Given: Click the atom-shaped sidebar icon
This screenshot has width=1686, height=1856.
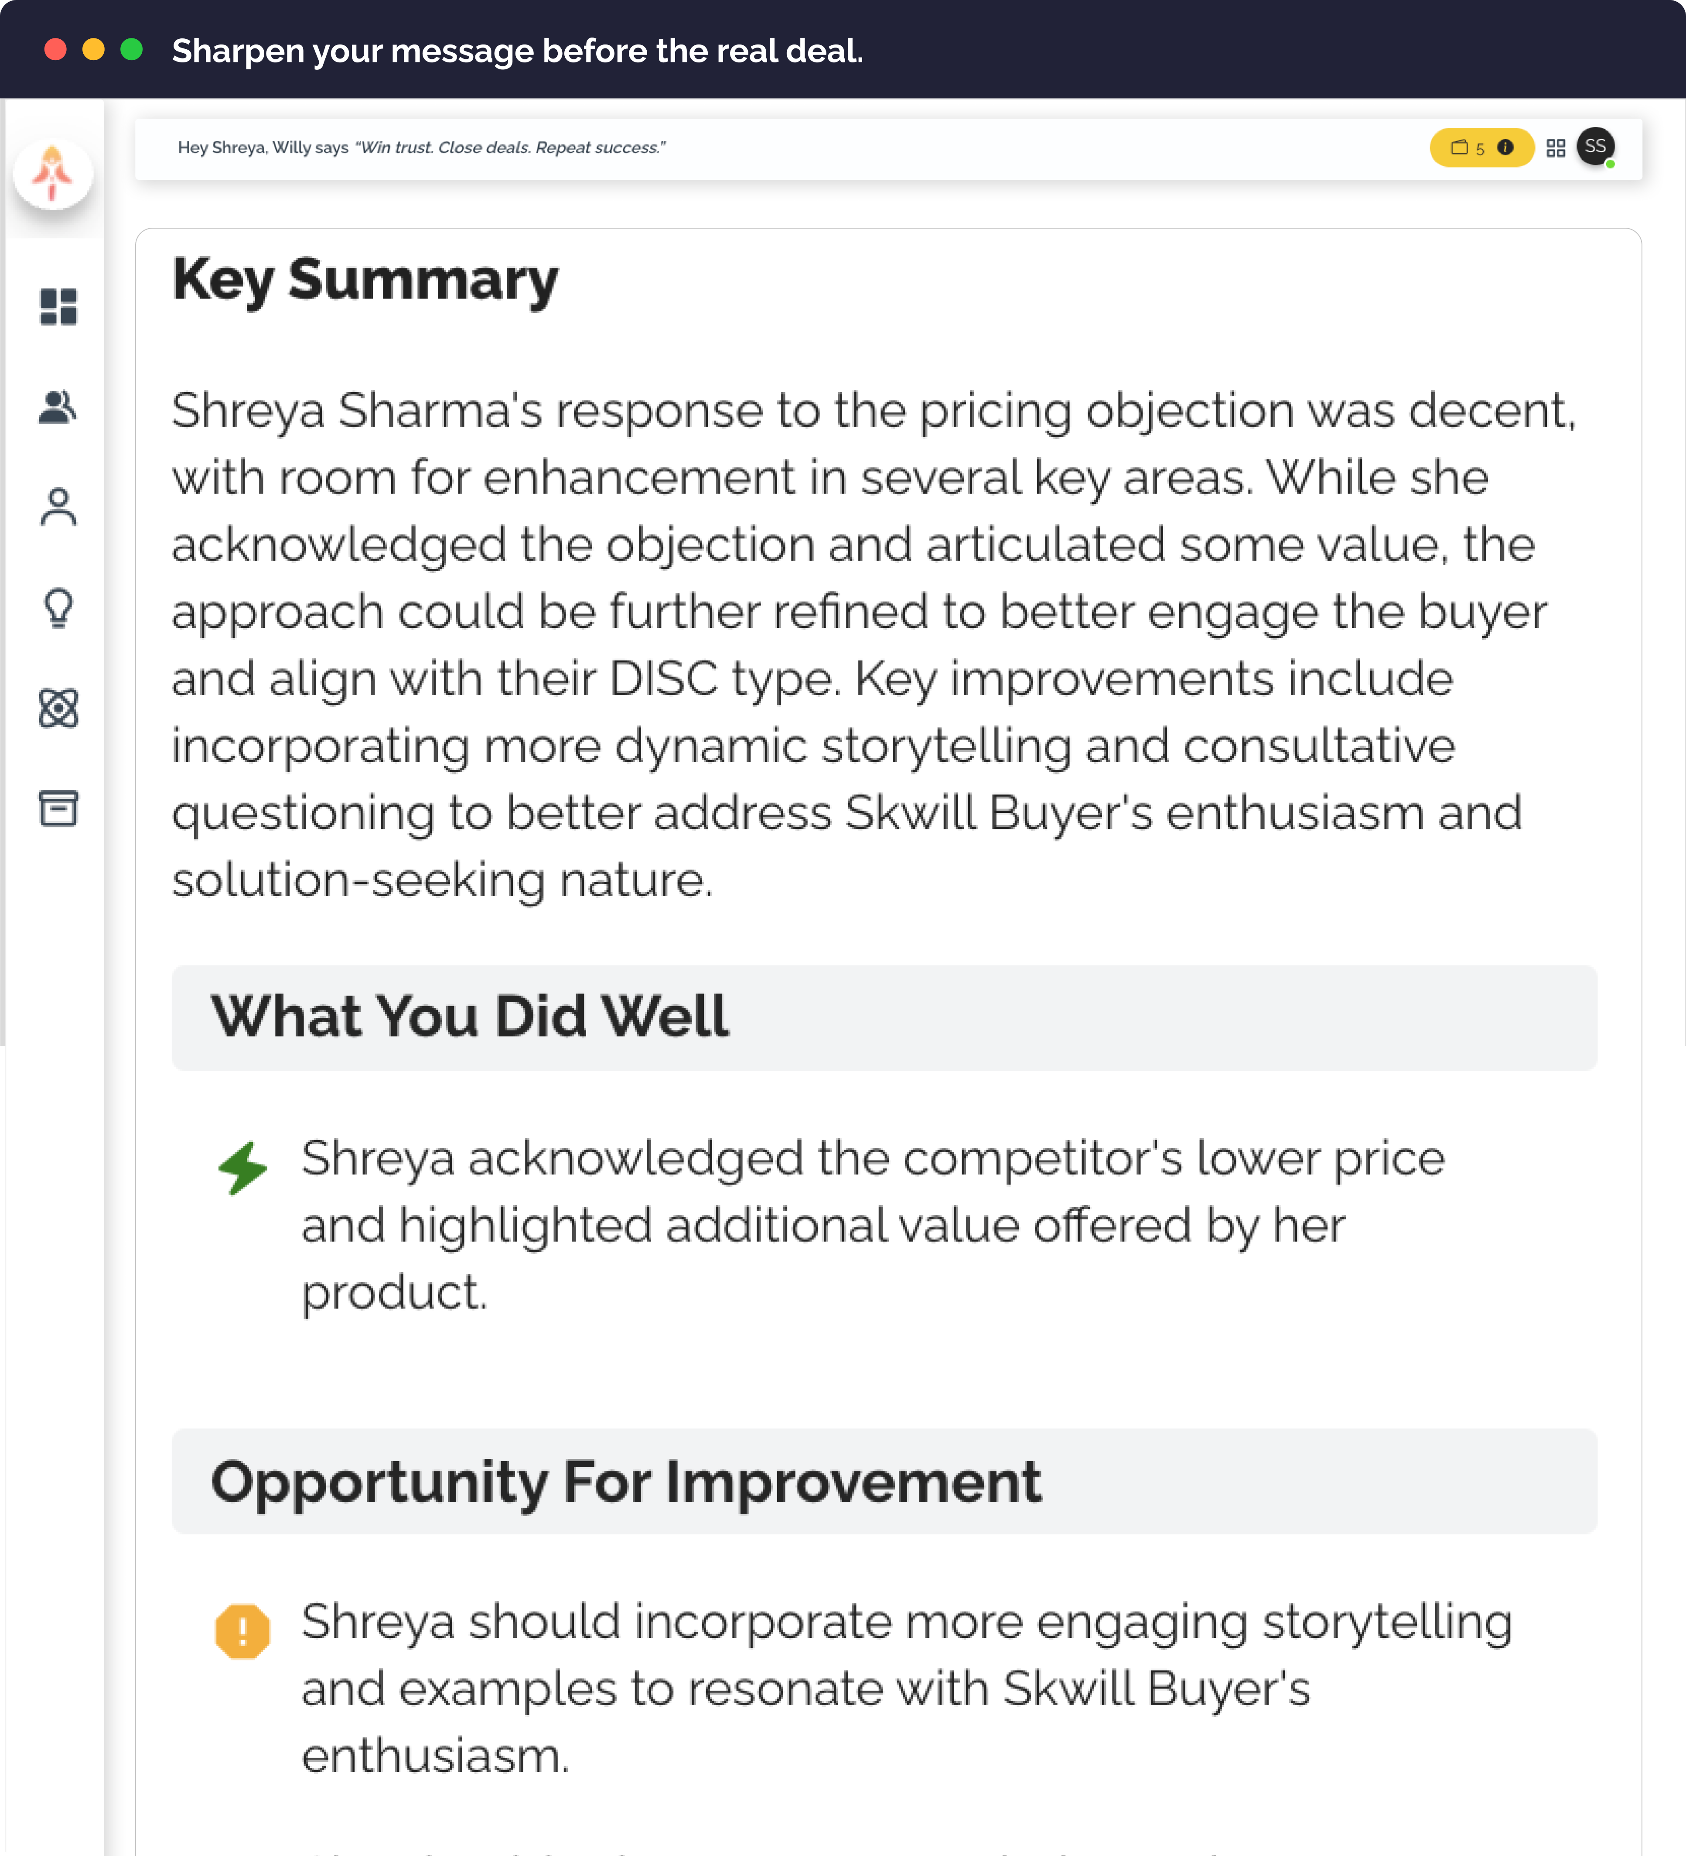Looking at the screenshot, I should coord(58,708).
